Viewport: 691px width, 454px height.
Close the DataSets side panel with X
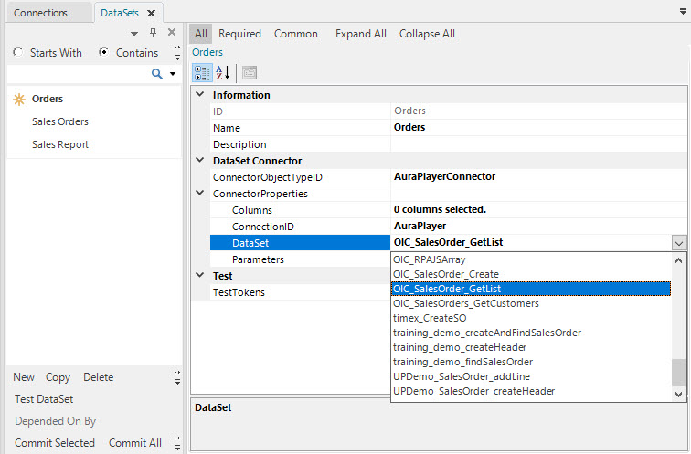(x=172, y=32)
